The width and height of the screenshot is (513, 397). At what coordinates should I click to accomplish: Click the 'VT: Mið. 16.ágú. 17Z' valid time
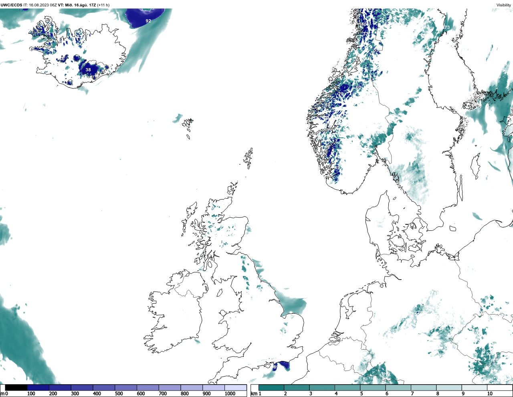[x=77, y=5]
